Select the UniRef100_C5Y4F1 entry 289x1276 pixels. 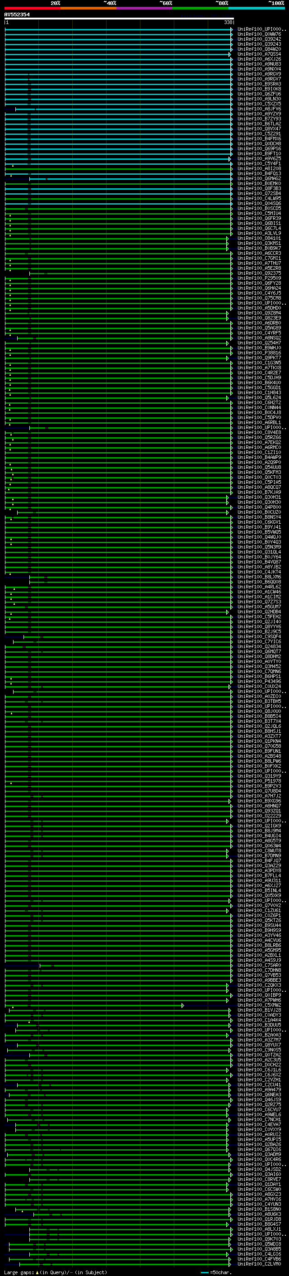coord(259,163)
